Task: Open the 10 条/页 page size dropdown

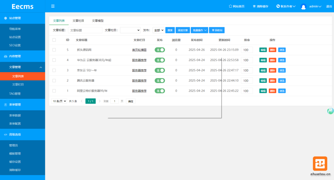Action: 59,101
